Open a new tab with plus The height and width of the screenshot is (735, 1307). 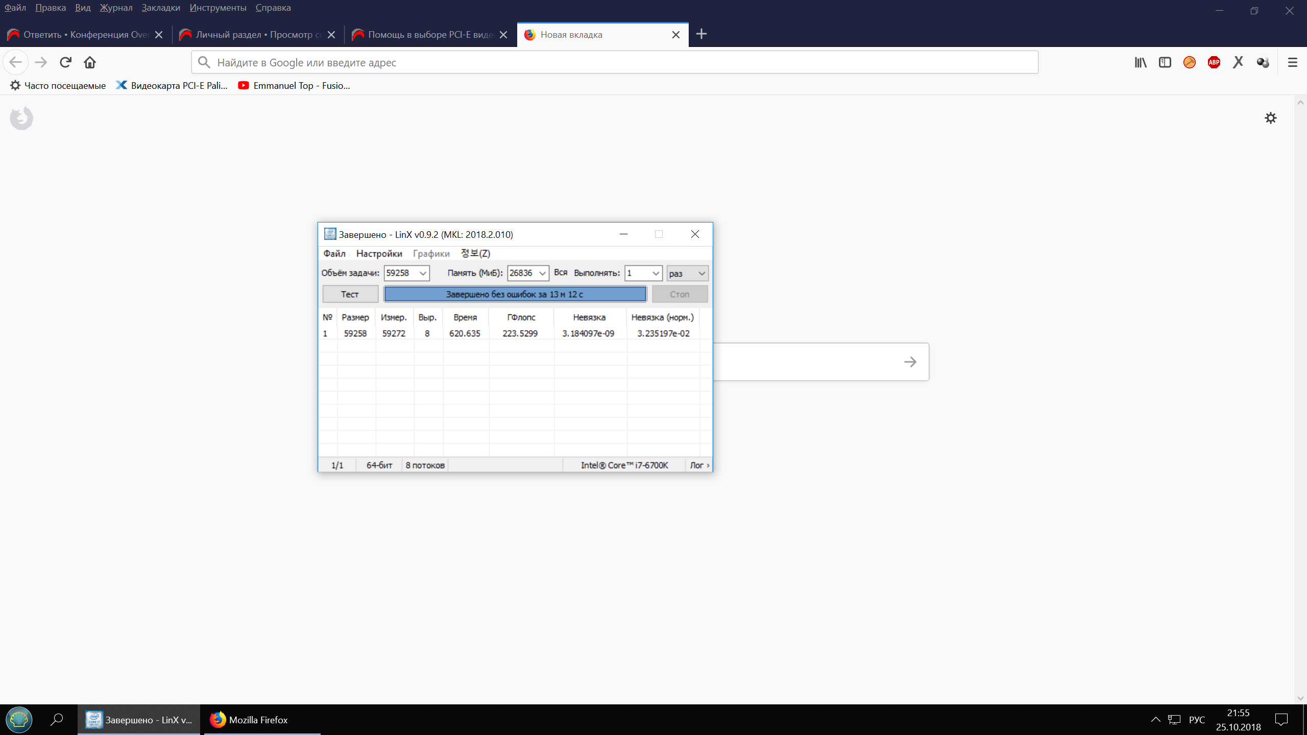click(701, 34)
